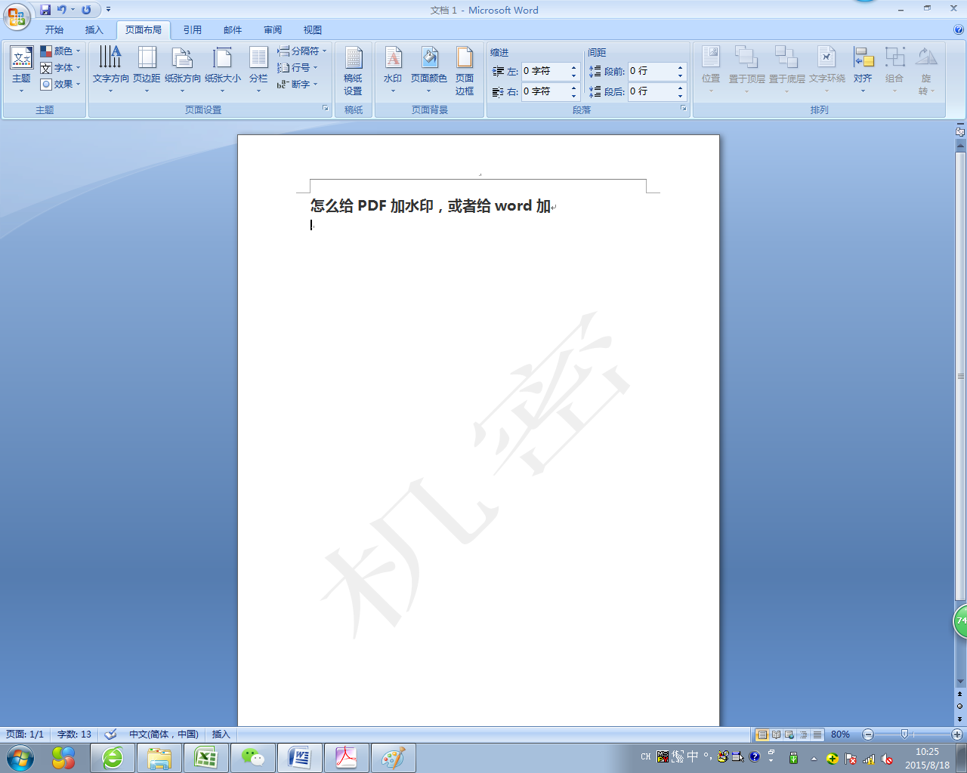
Task: Open the 段落 paragraph dialog launcher
Action: coord(684,109)
